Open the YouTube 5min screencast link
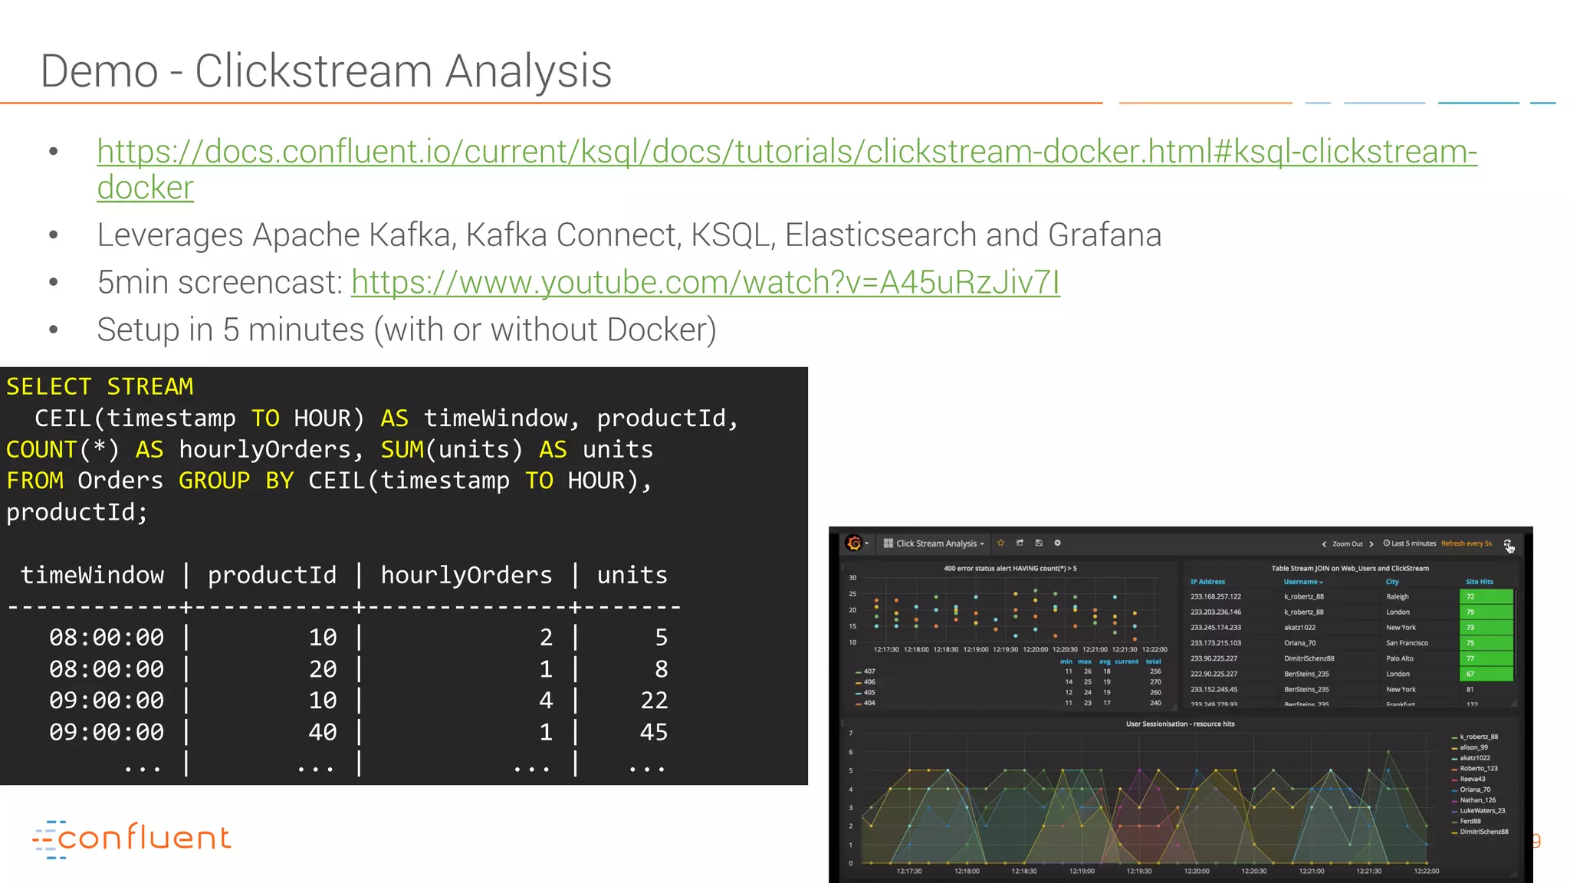This screenshot has height=883, width=1570. point(705,282)
